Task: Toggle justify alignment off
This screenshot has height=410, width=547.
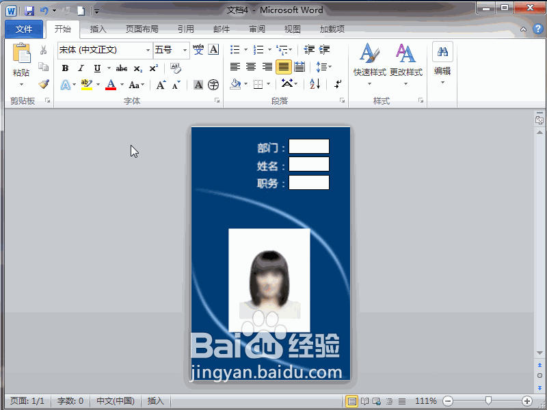Action: click(283, 66)
